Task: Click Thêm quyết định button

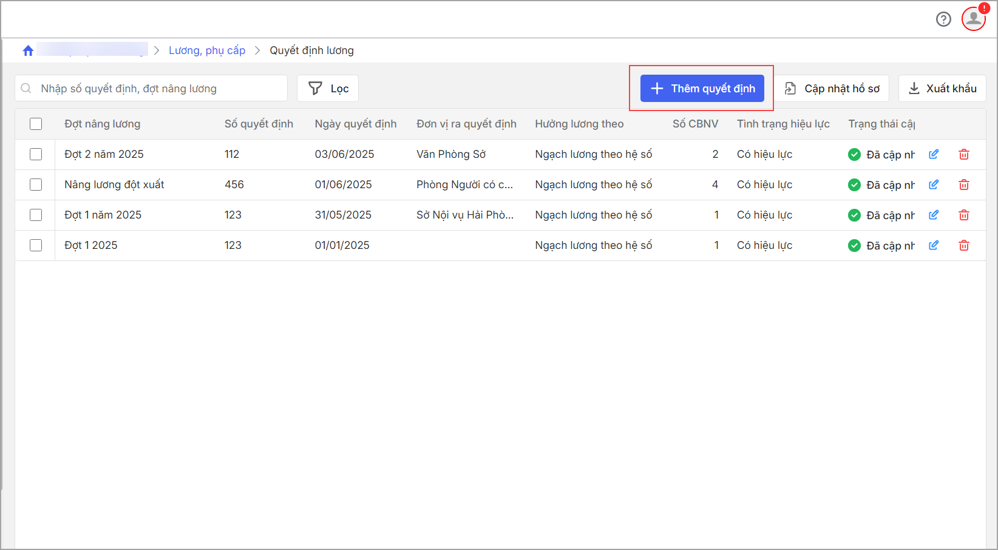Action: [x=702, y=89]
